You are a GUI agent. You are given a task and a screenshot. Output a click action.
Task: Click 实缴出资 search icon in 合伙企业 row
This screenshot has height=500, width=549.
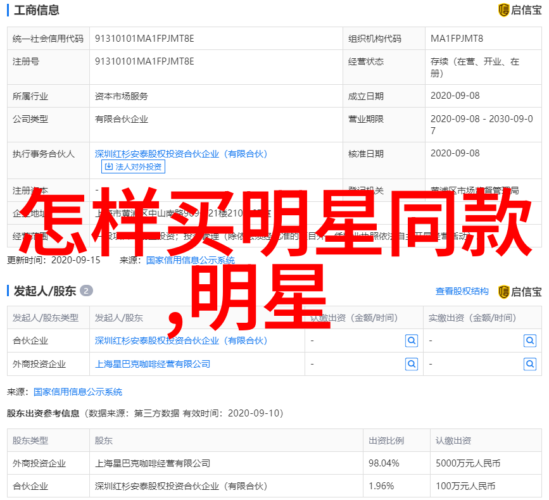[530, 341]
